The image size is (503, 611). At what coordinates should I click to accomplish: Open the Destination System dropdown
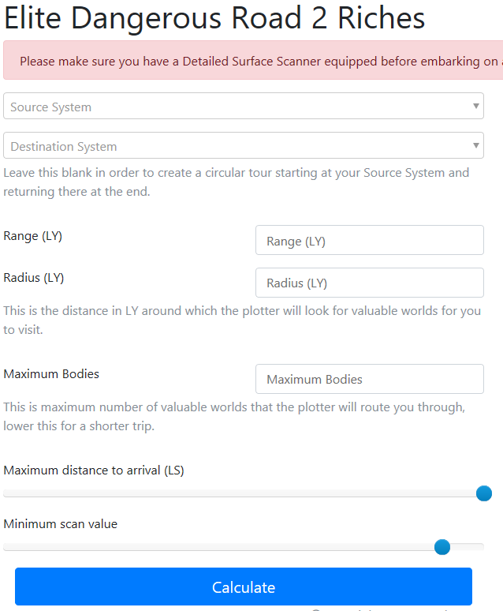237,146
